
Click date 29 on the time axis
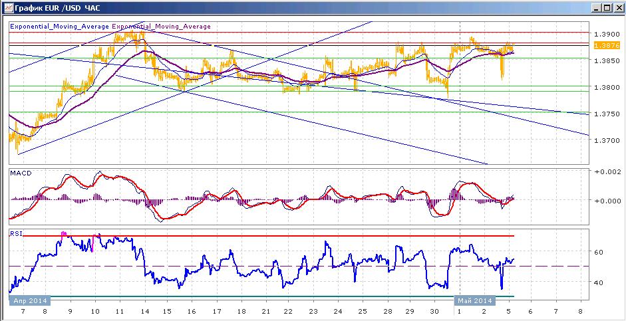[411, 310]
